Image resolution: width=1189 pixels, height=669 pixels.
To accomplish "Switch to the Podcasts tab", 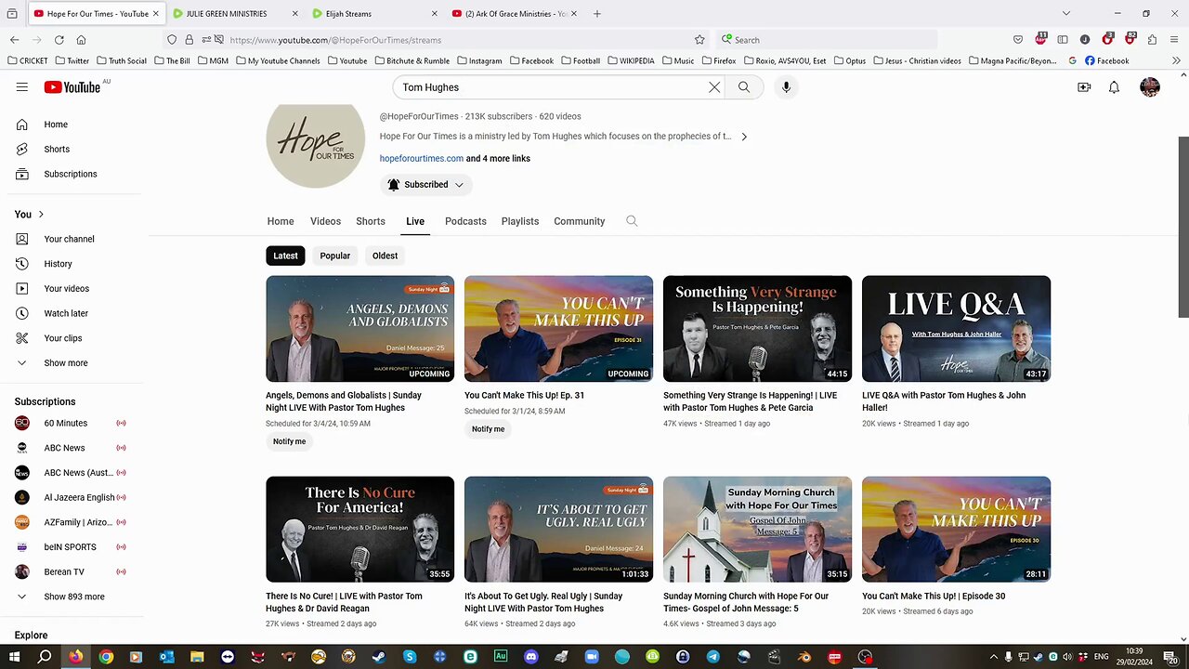I will 465,221.
